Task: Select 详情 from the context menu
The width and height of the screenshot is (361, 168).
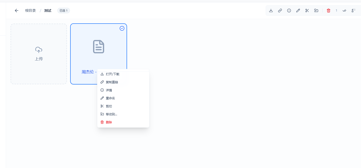Action: (109, 90)
